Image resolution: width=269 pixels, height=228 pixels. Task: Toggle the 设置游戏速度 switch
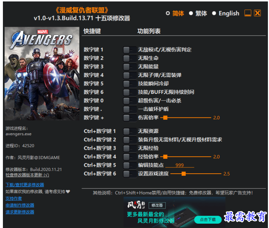(x=130, y=174)
